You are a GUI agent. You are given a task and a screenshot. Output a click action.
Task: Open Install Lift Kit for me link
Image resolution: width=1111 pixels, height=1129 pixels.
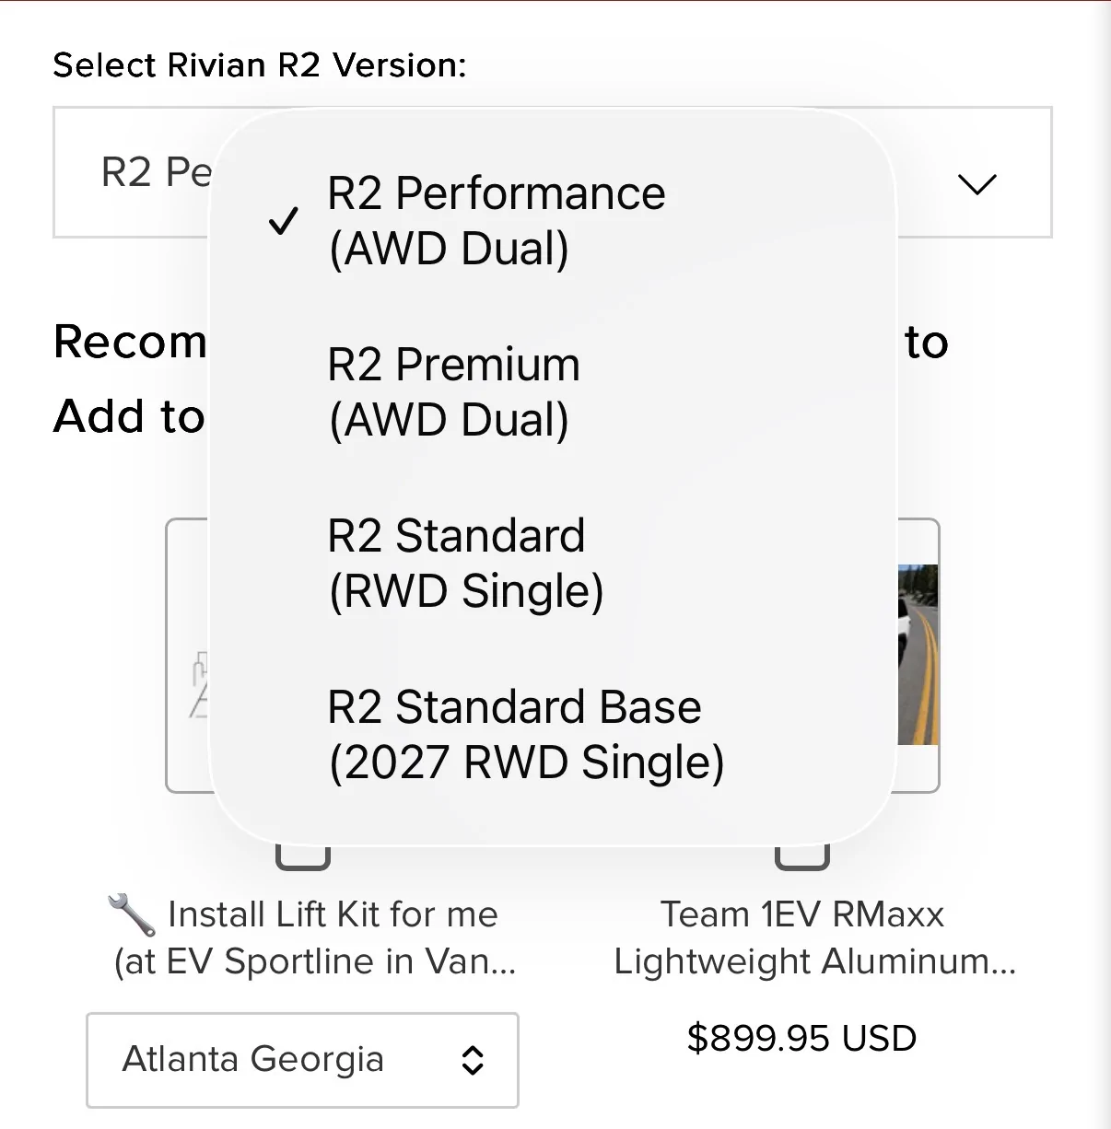click(315, 937)
